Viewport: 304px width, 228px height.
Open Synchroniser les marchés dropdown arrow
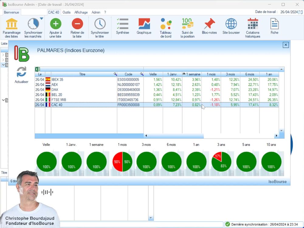(x=41, y=19)
